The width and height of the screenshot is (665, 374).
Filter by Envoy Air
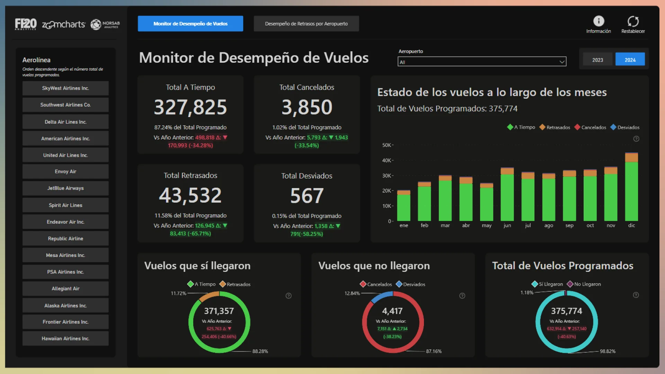tap(65, 171)
